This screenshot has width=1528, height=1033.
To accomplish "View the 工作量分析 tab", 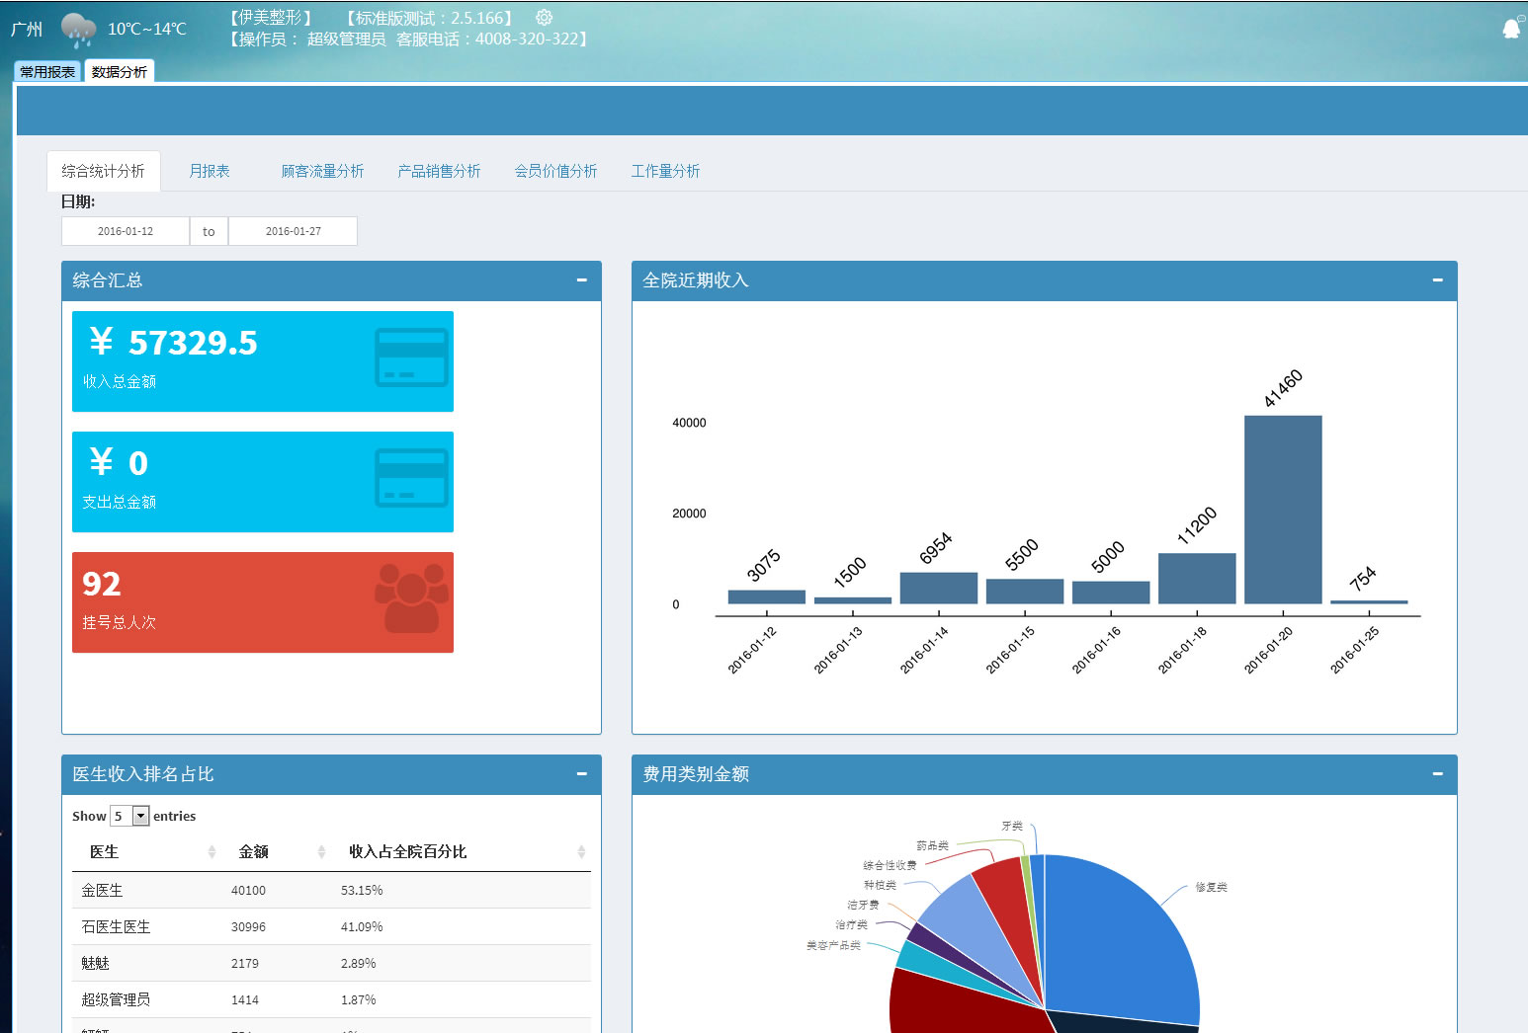I will (665, 171).
